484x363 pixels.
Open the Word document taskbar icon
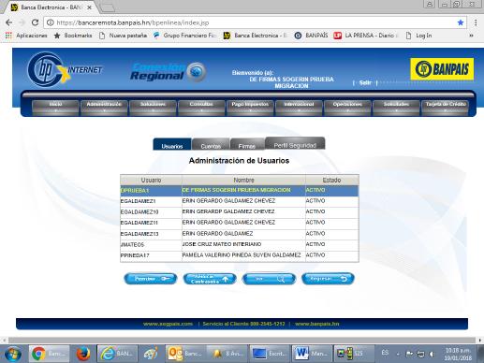tap(312, 354)
